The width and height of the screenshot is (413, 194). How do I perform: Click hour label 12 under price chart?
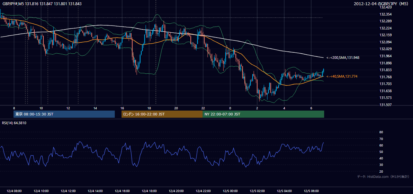point(68,108)
